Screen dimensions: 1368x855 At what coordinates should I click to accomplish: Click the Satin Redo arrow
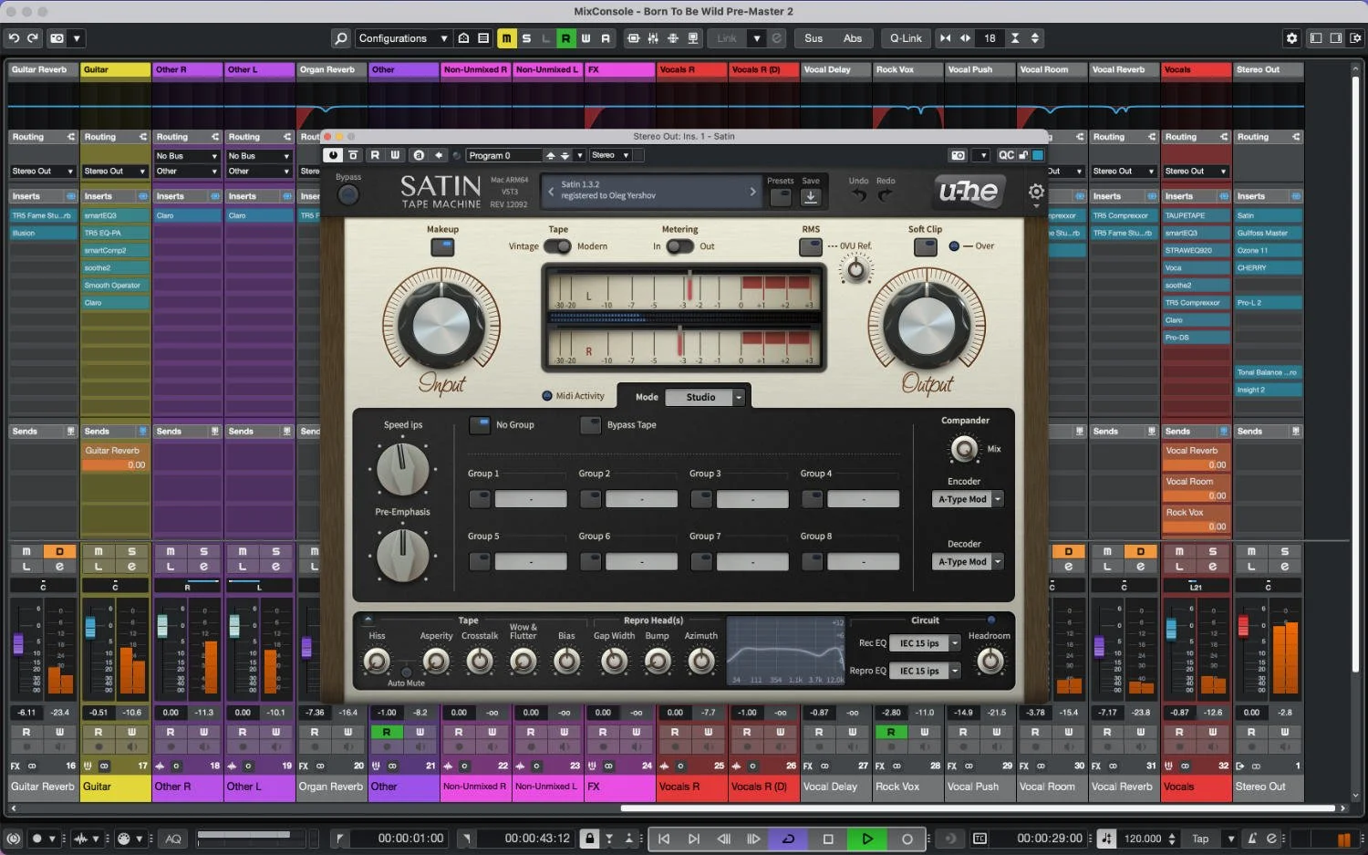click(886, 195)
